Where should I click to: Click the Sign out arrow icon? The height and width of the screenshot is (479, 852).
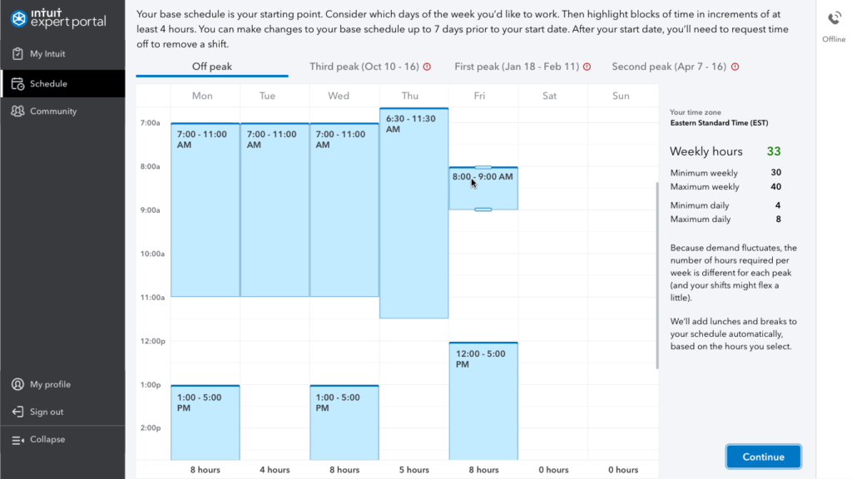pyautogui.click(x=17, y=412)
